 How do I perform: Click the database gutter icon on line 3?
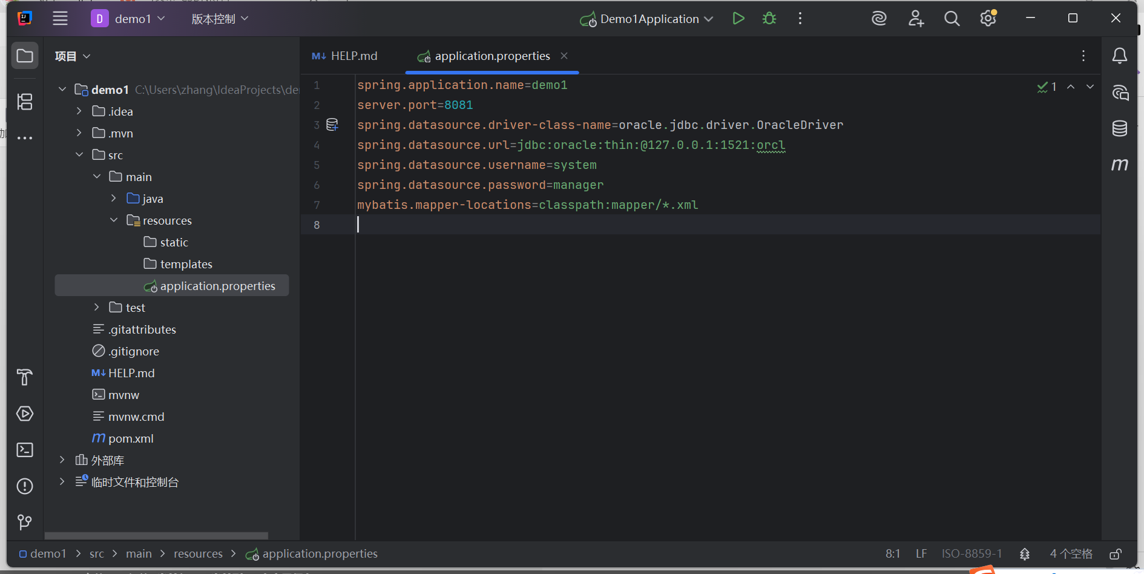pos(332,124)
